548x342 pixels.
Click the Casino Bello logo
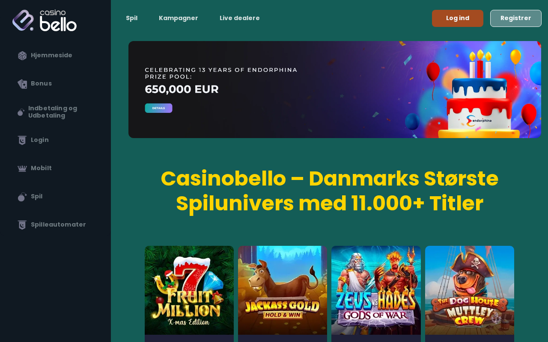pyautogui.click(x=45, y=21)
